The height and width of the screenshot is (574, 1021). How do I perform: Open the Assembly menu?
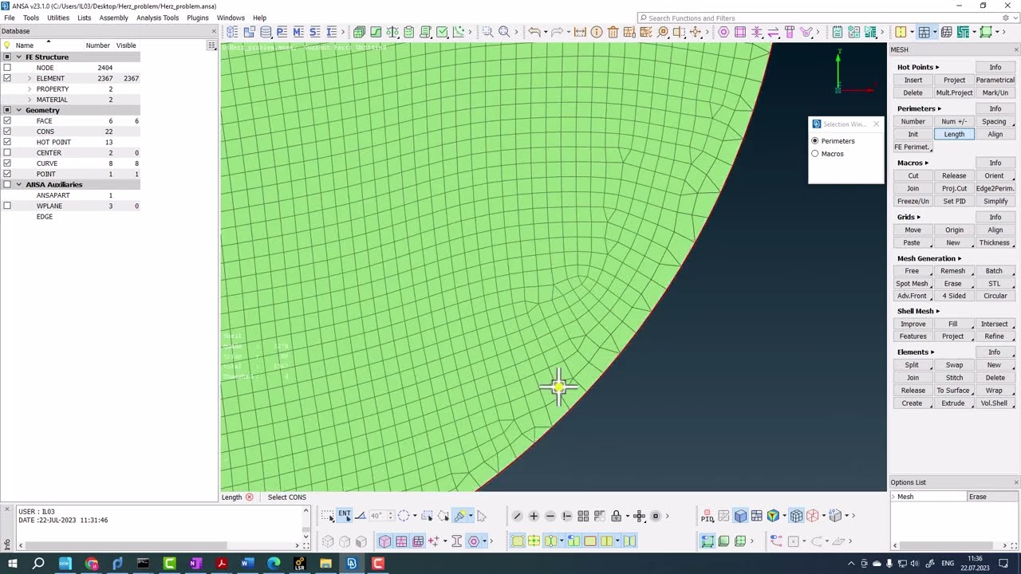(113, 18)
